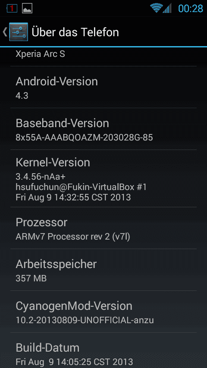Tap baseband value 8x55A-AAABQOAZM-203028G-85
The image size is (207, 368).
click(x=85, y=137)
